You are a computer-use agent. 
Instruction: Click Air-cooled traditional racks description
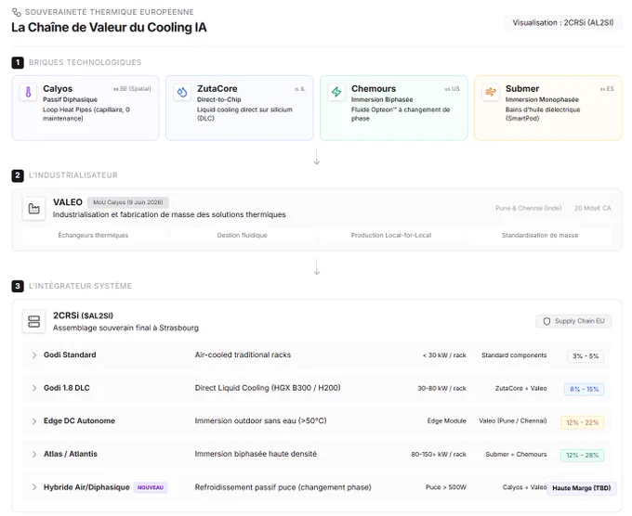pyautogui.click(x=243, y=355)
